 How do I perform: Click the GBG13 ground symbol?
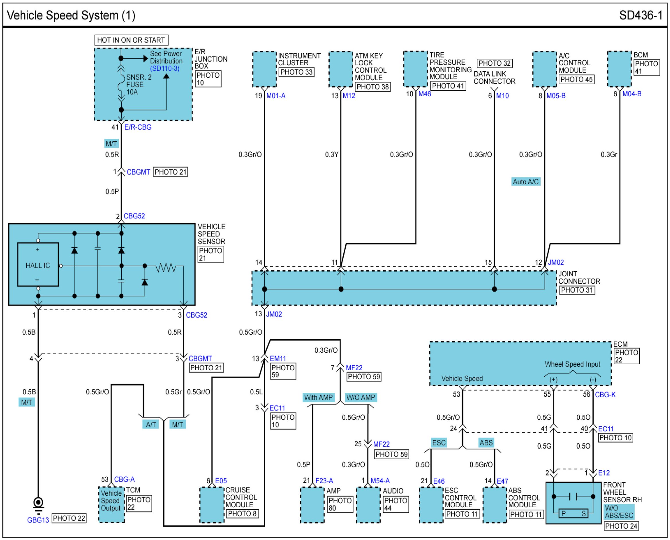click(x=38, y=504)
